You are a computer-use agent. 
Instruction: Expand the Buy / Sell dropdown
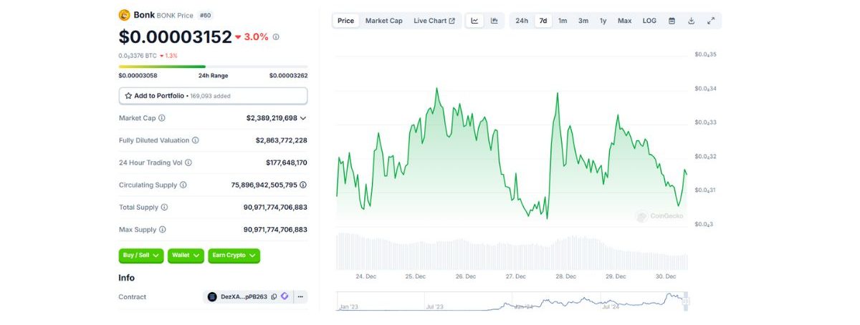click(141, 256)
